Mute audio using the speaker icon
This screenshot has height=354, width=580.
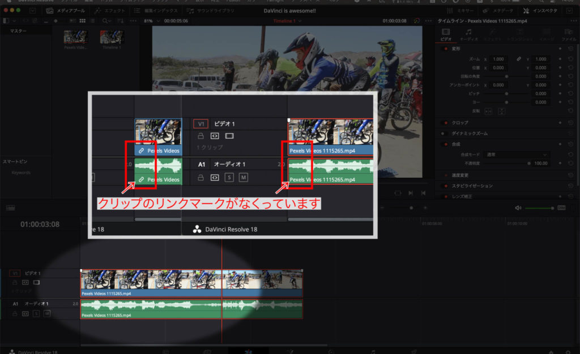[518, 208]
